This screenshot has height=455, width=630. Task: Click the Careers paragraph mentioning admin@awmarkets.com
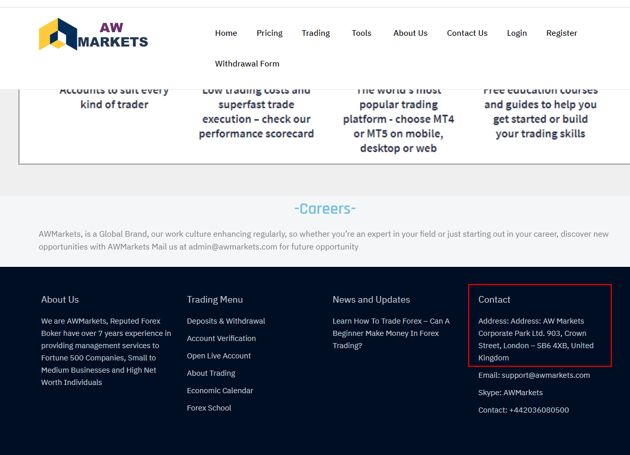(x=324, y=240)
